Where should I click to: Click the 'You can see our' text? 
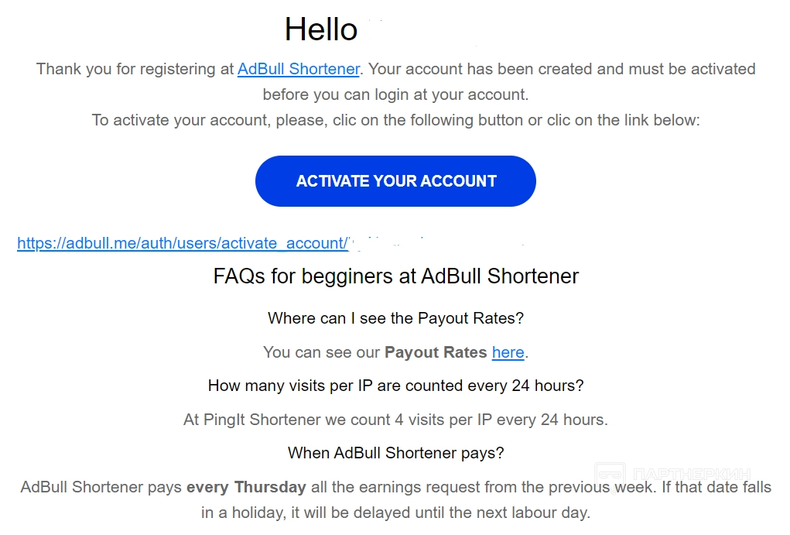pyautogui.click(x=321, y=352)
